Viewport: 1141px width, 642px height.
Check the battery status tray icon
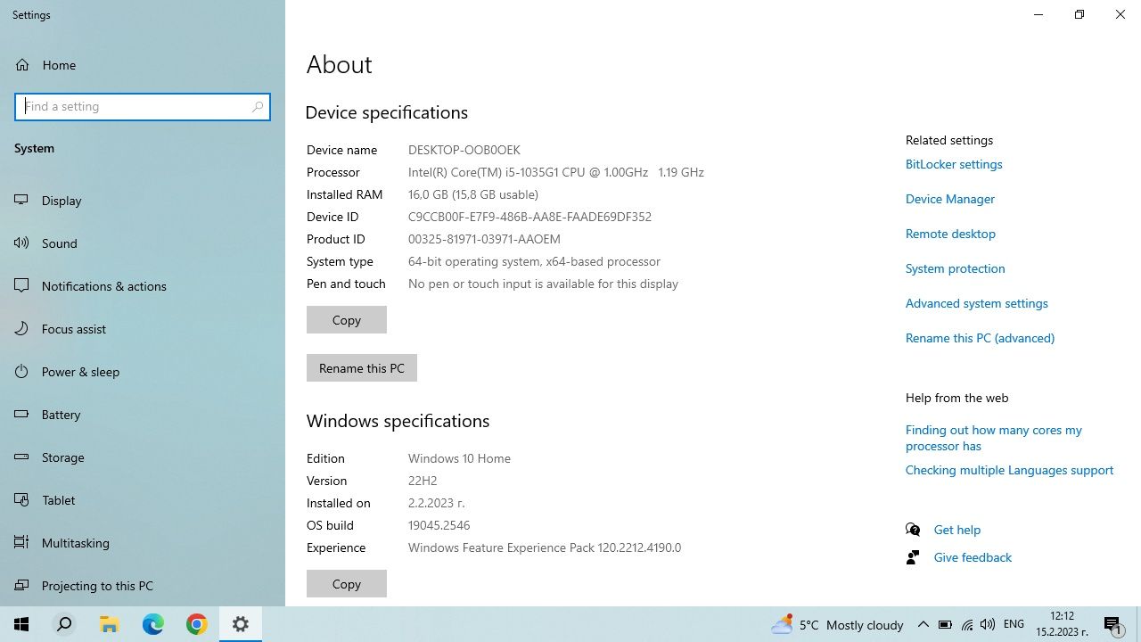click(x=945, y=625)
